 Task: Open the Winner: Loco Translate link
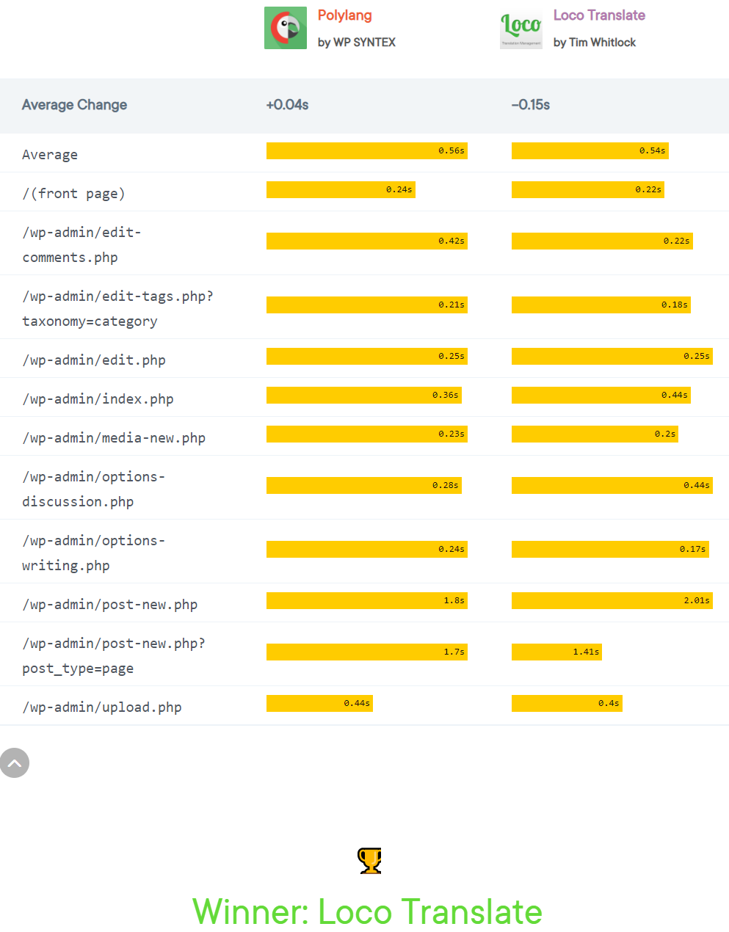366,912
